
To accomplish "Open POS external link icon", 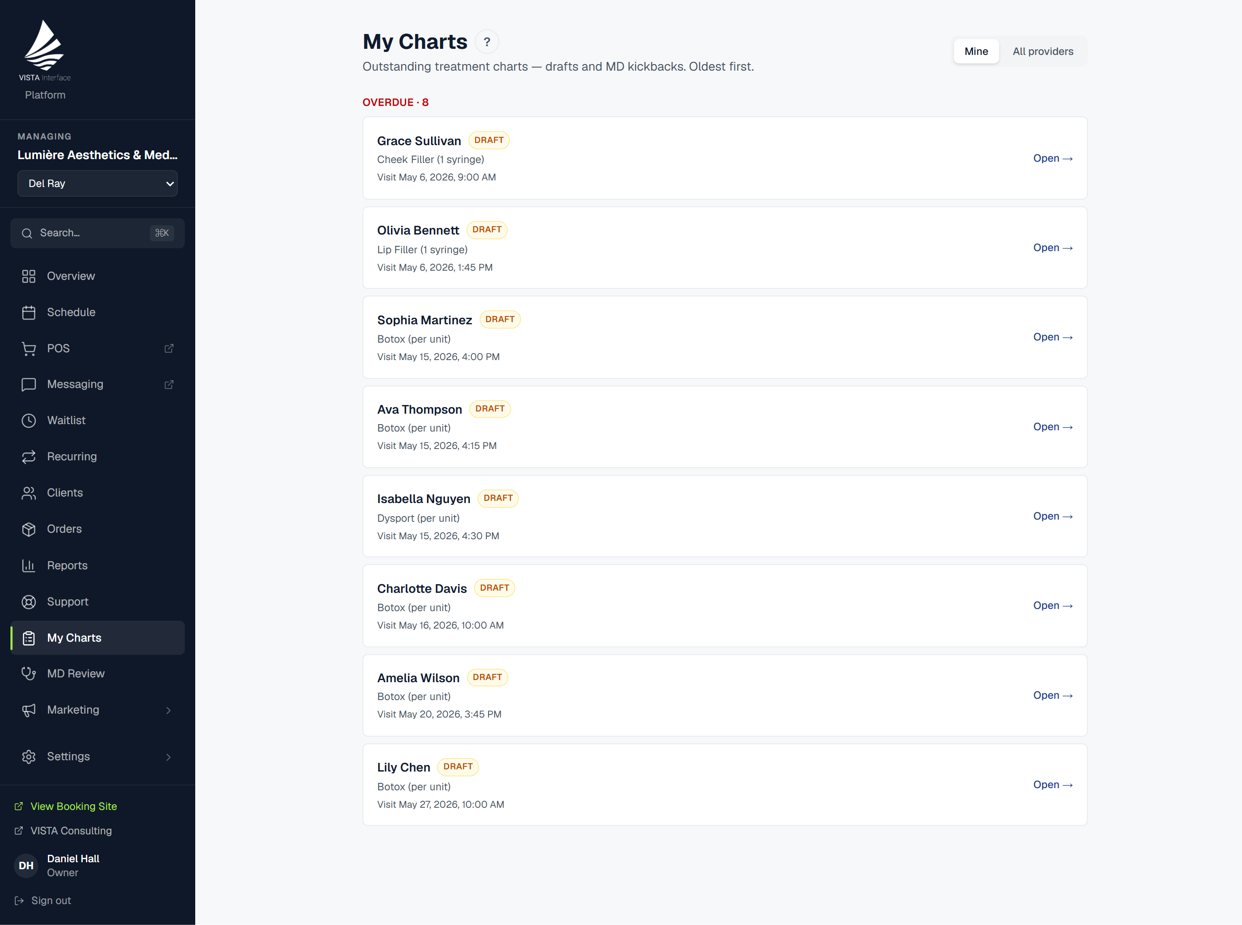I will click(169, 348).
